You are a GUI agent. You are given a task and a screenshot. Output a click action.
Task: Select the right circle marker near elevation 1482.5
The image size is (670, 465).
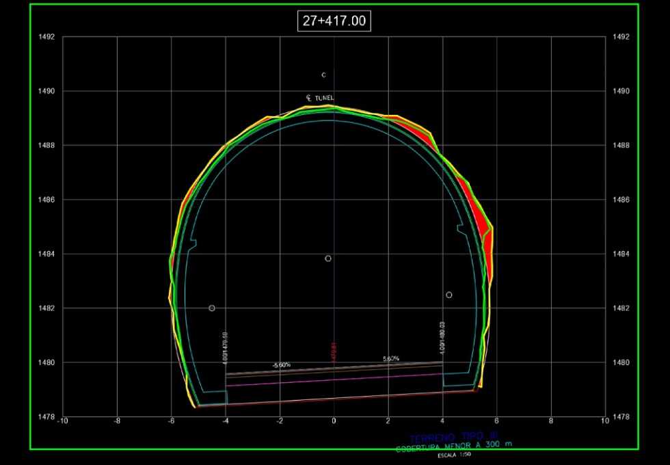tap(449, 295)
